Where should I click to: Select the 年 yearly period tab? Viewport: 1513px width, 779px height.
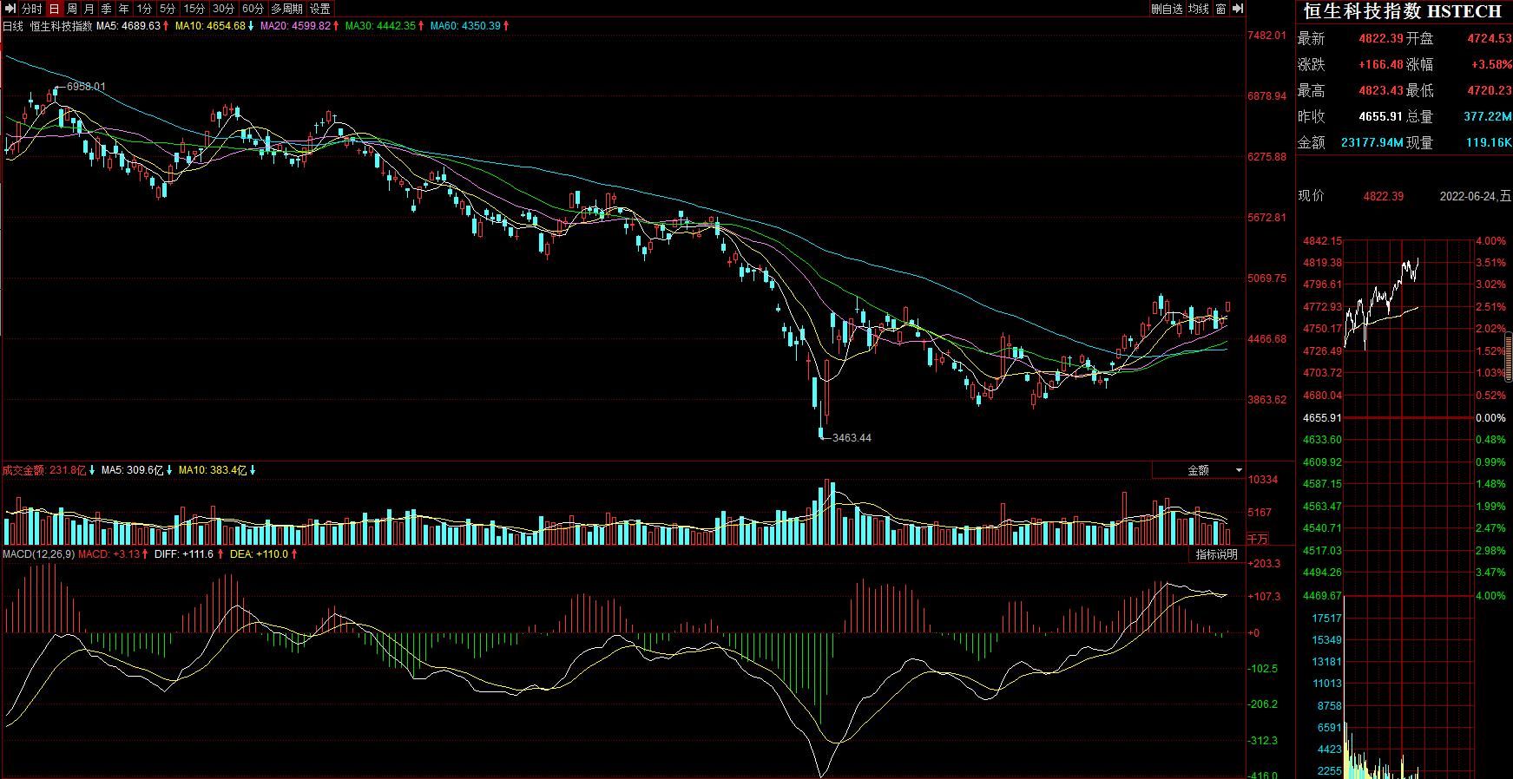pyautogui.click(x=124, y=9)
